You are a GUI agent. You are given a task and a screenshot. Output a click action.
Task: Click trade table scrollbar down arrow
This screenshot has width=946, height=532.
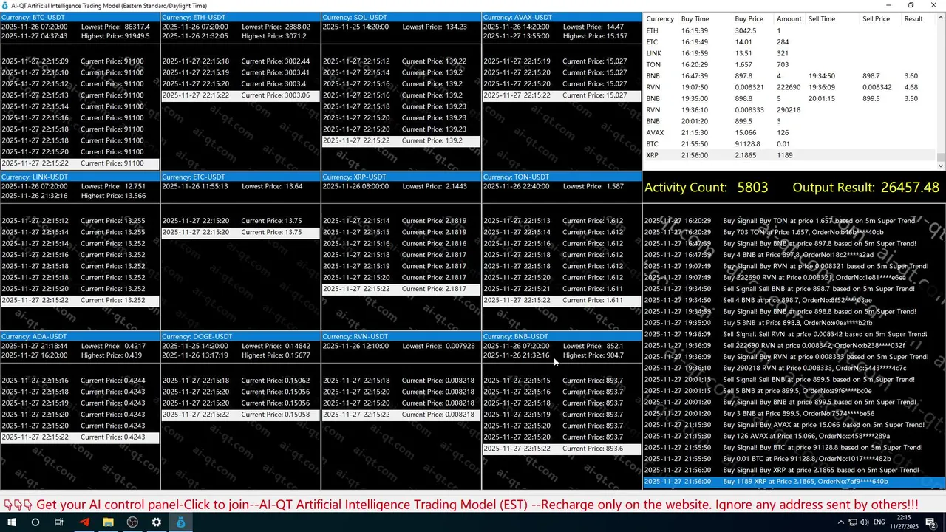941,166
